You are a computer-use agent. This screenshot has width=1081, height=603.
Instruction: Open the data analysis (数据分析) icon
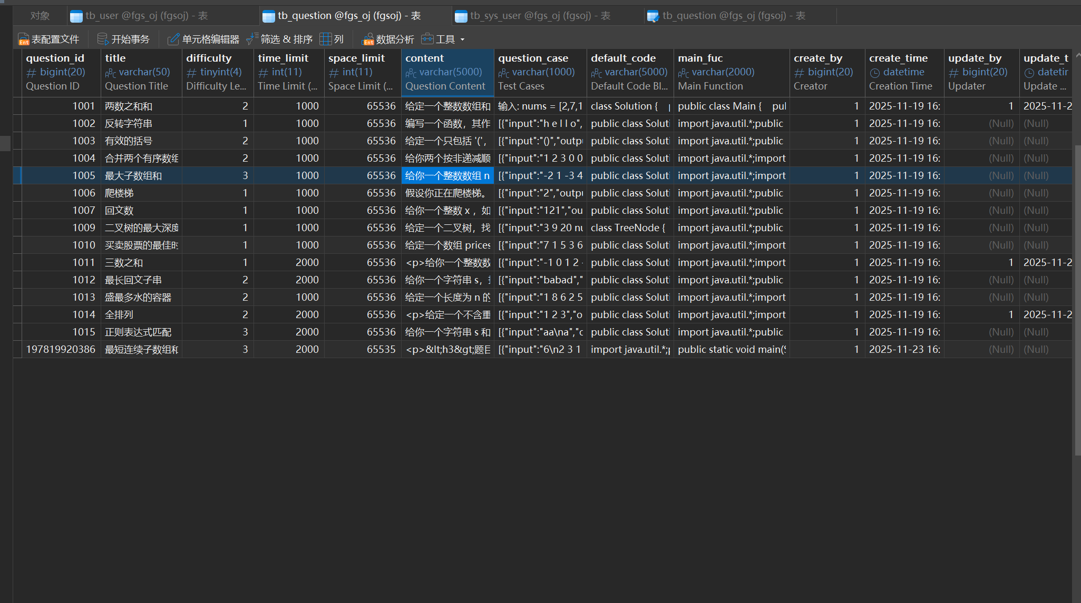pos(367,39)
